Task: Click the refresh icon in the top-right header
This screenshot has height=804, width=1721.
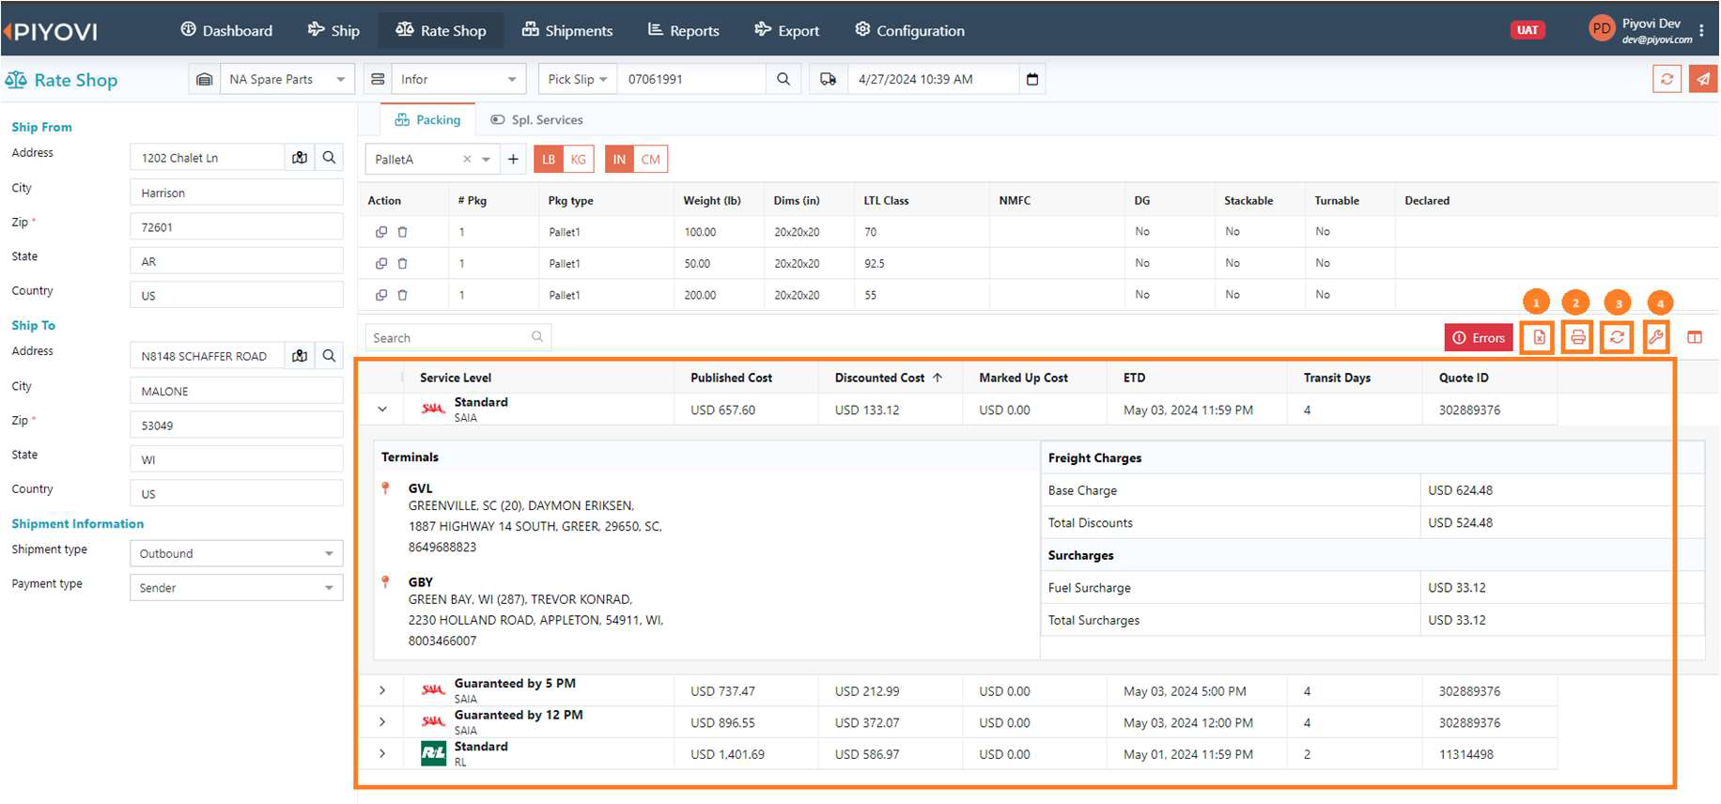Action: pyautogui.click(x=1667, y=79)
